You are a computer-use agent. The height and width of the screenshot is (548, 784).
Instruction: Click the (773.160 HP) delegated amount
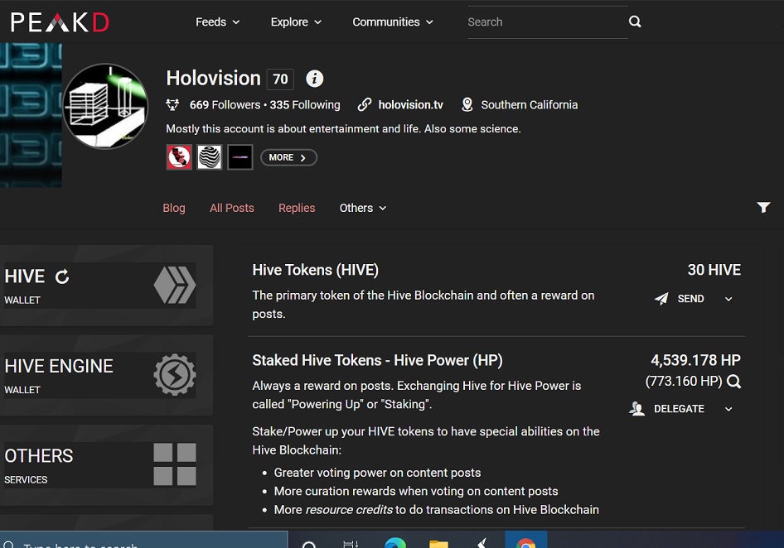click(x=684, y=382)
